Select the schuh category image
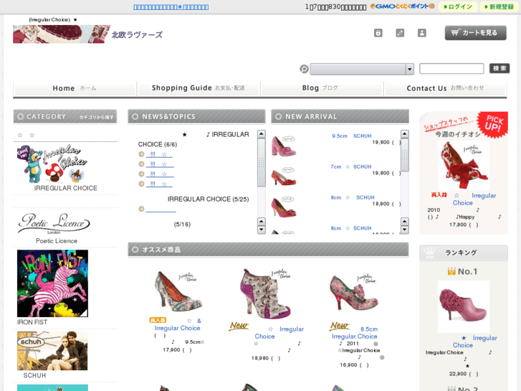The width and height of the screenshot is (521, 391). [x=52, y=350]
